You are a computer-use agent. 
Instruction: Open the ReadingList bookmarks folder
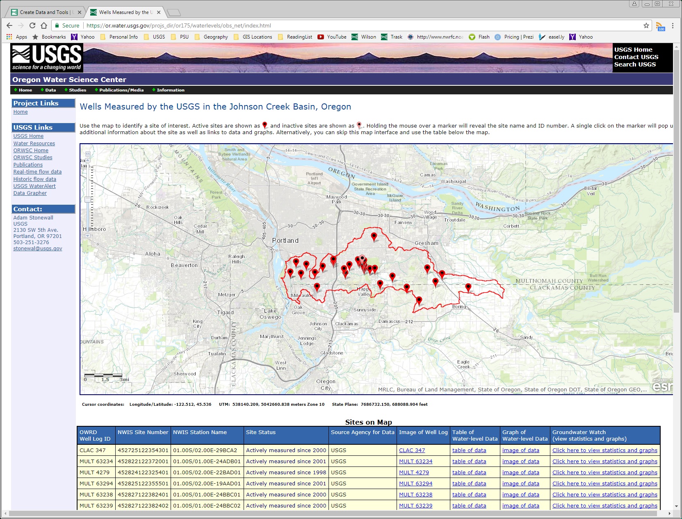295,37
